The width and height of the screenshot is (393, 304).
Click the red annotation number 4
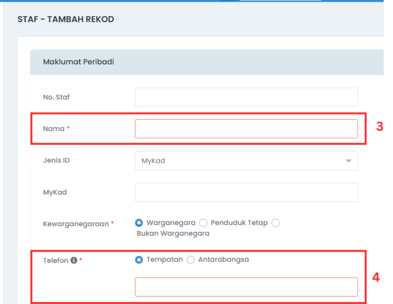(376, 278)
